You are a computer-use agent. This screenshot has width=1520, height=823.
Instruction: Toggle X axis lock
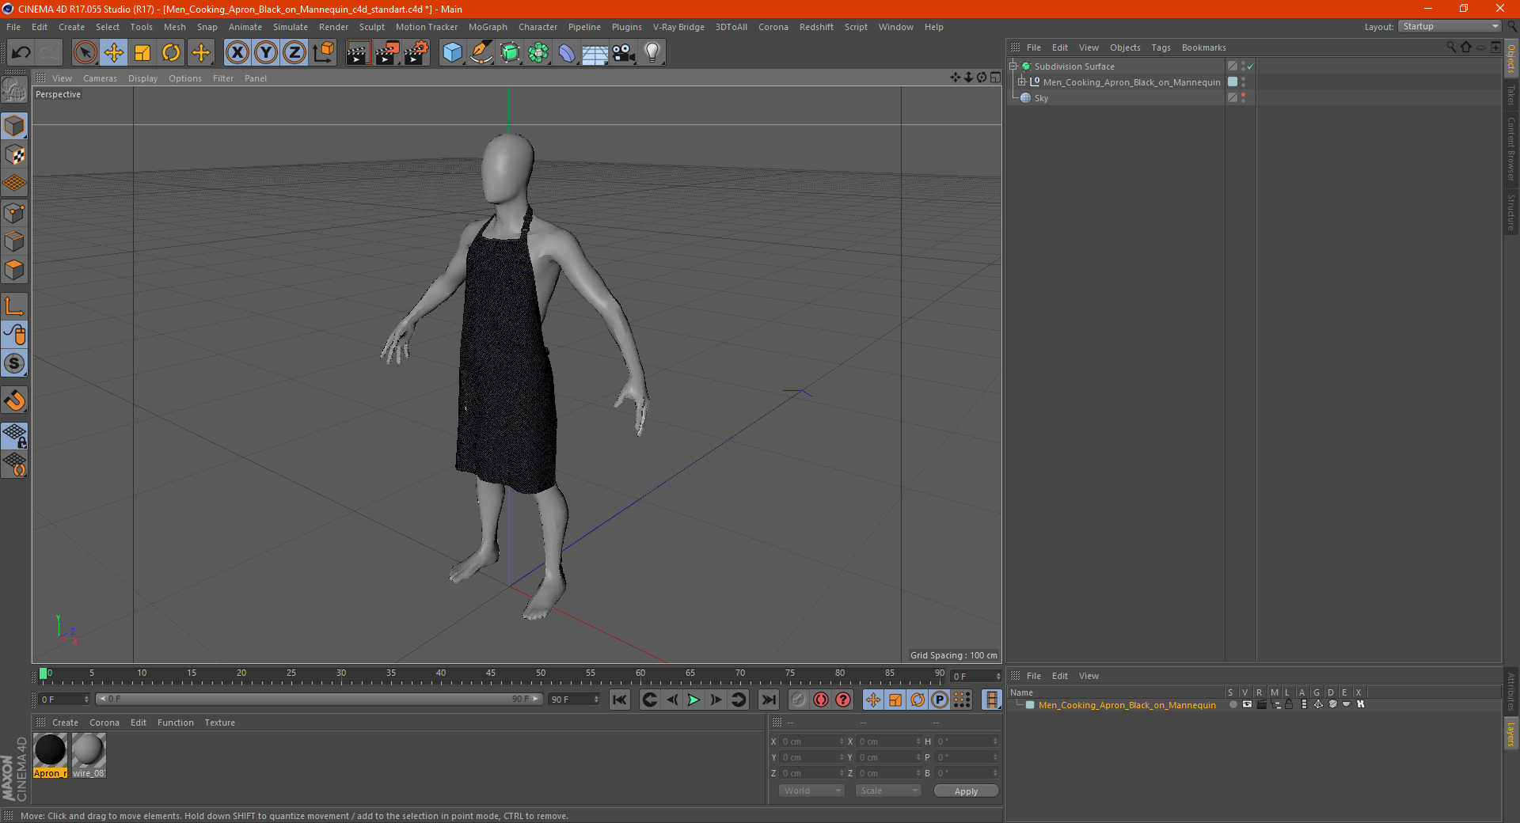coord(237,53)
